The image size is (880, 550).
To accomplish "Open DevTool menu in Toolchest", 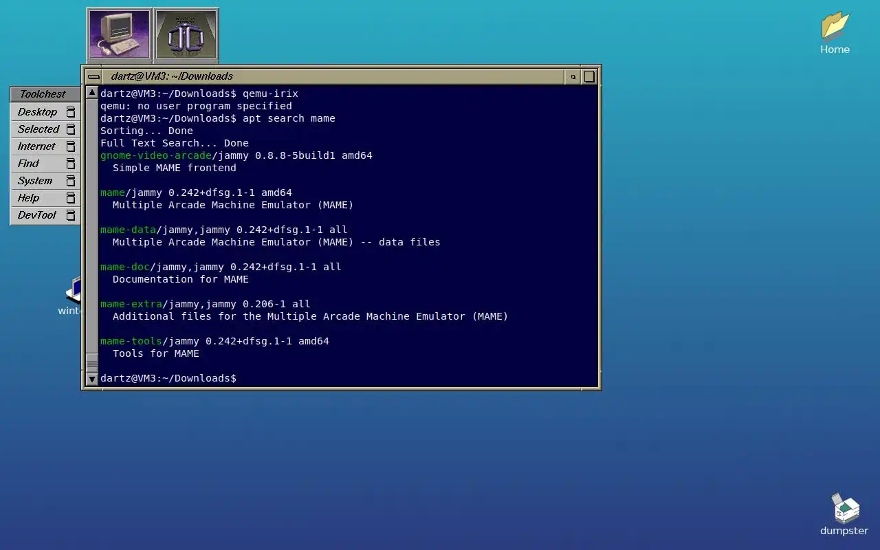I will click(45, 214).
